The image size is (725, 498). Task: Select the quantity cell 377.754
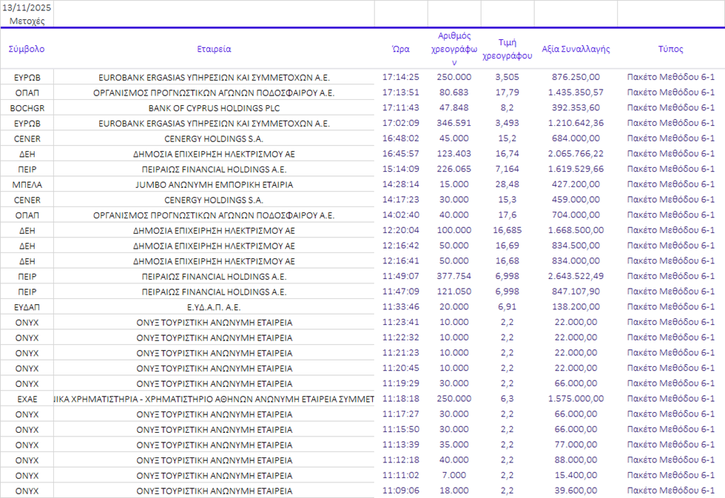454,276
